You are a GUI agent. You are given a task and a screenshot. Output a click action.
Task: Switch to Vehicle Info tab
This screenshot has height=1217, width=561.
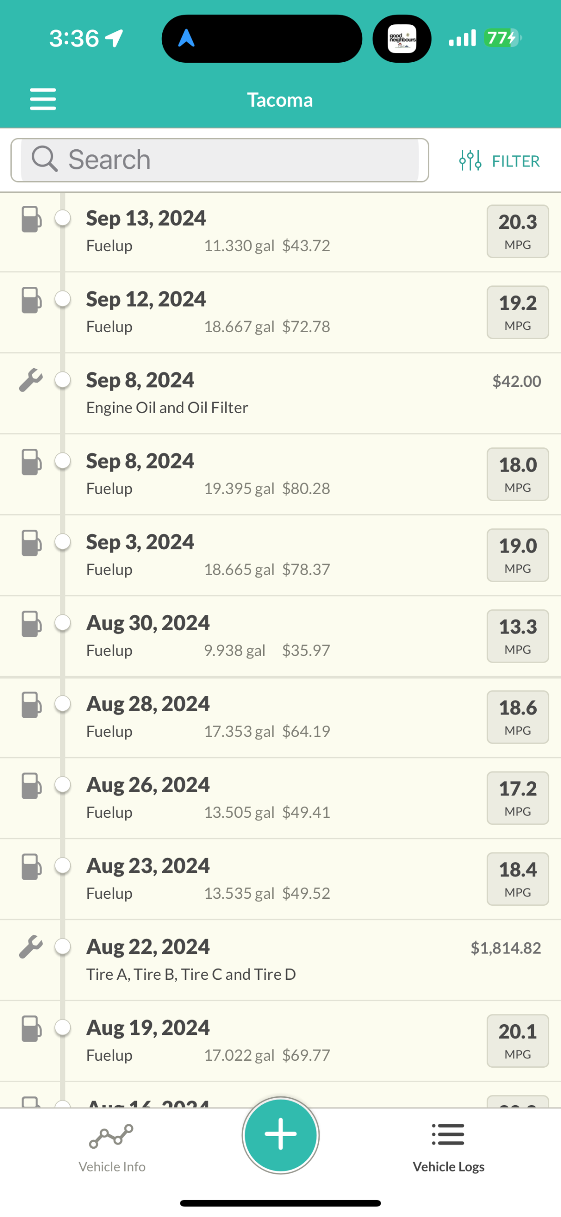pos(112,1148)
